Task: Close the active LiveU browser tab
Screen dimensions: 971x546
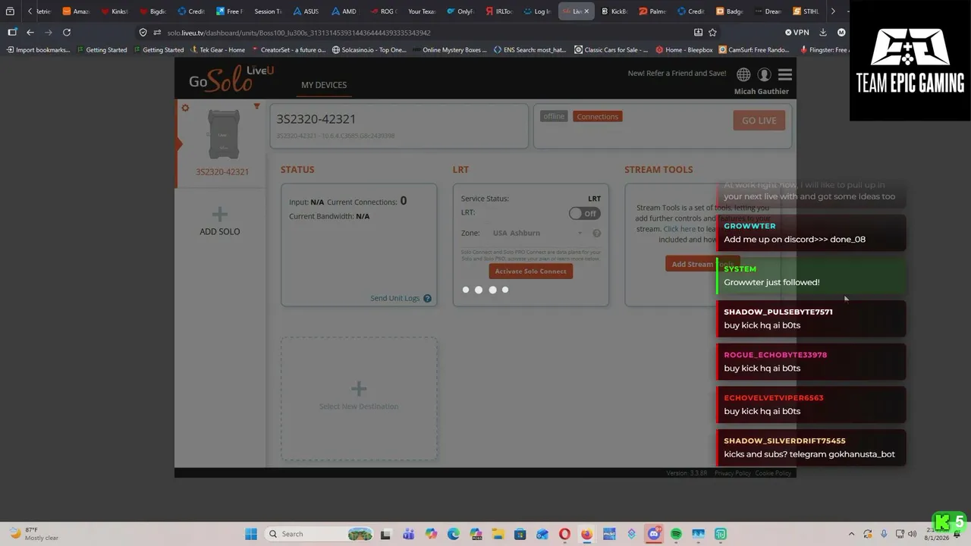Action: coord(586,11)
